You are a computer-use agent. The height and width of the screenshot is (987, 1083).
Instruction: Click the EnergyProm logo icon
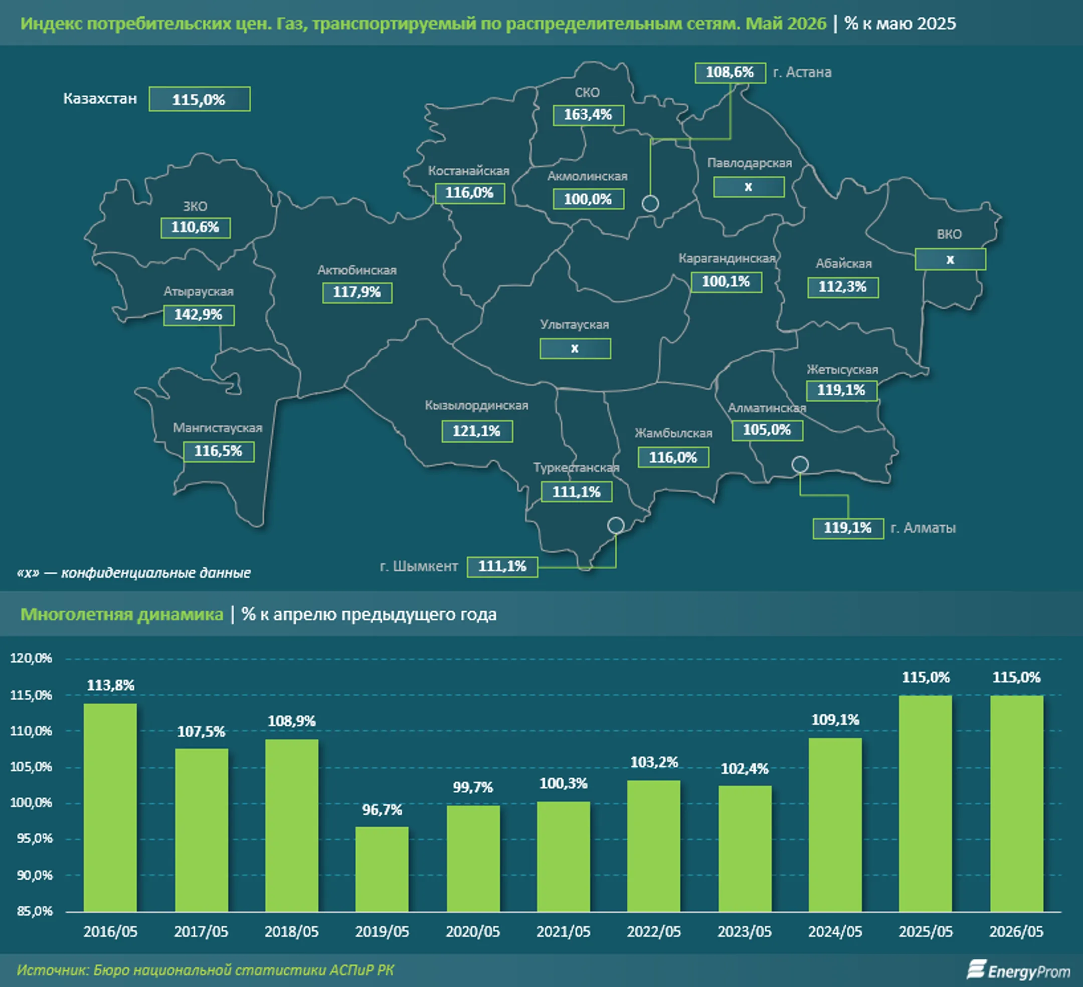click(x=976, y=969)
